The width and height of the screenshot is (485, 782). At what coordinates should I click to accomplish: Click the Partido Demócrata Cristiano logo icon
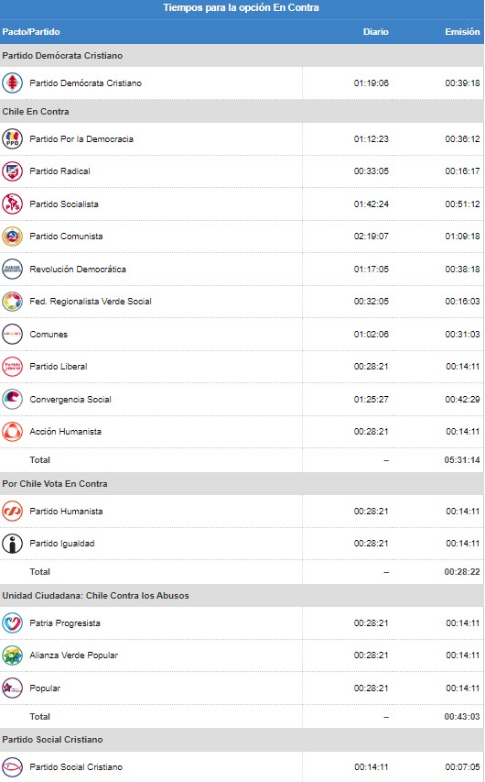coord(12,83)
